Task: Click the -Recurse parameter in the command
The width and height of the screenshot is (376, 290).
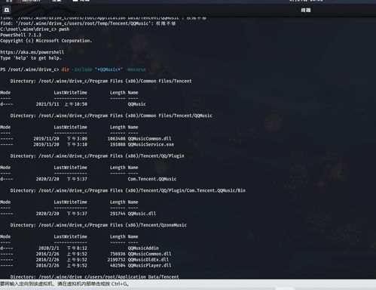Action: (x=136, y=69)
